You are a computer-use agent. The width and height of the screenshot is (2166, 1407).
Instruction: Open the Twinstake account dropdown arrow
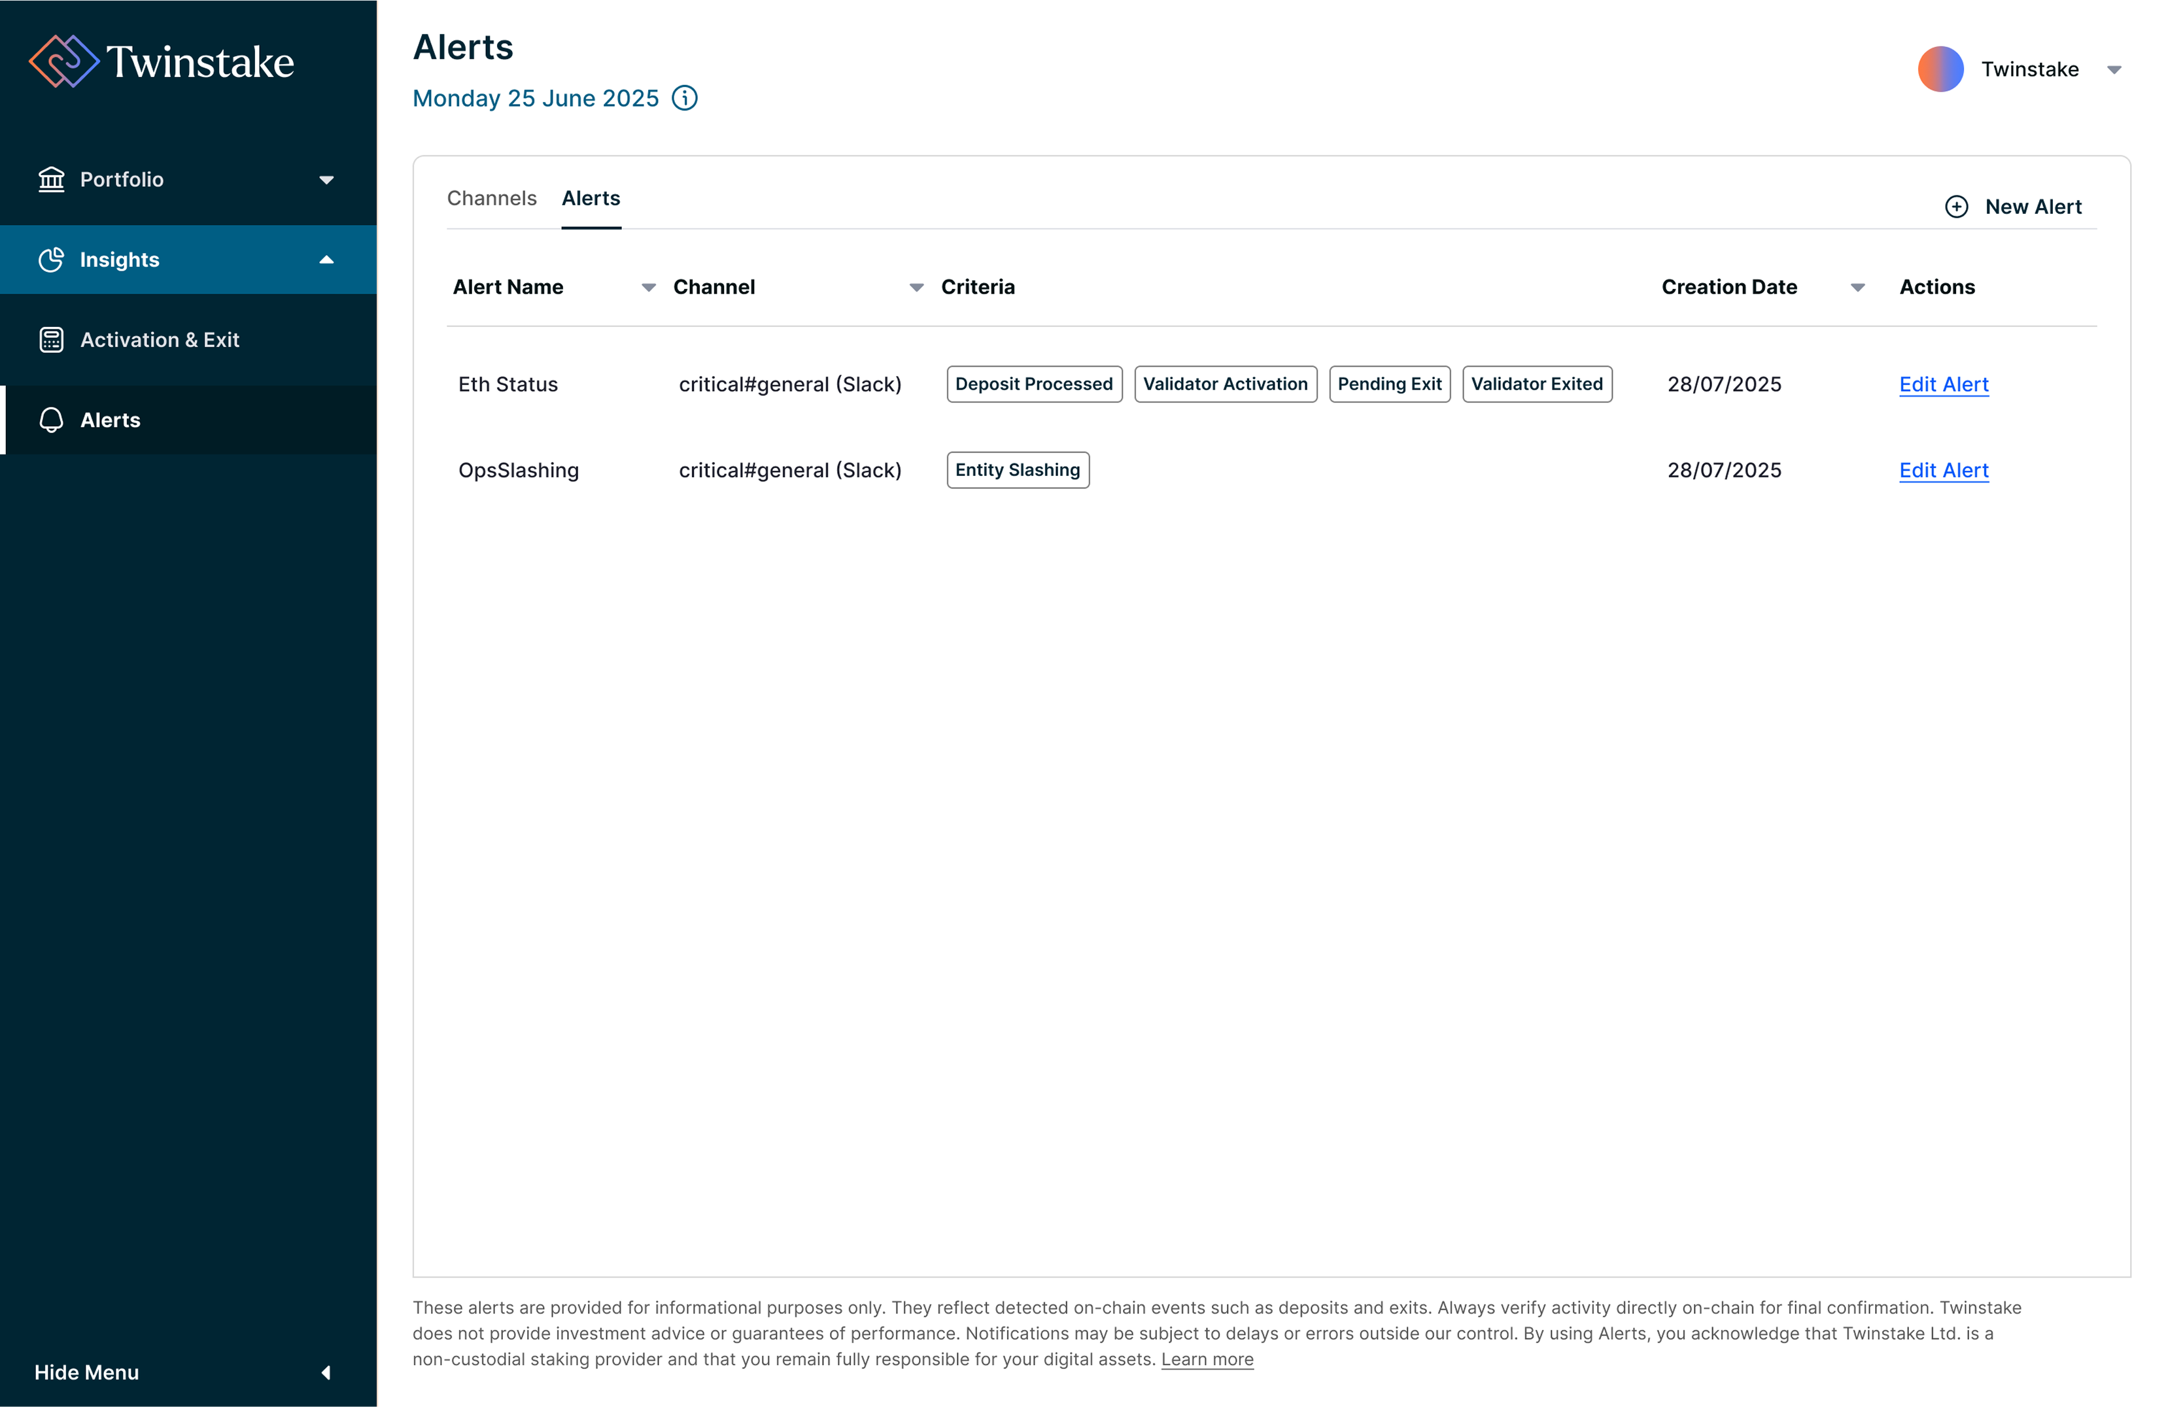pyautogui.click(x=2114, y=70)
